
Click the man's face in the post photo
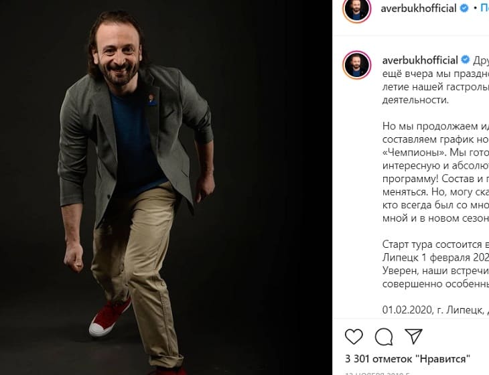point(119,54)
